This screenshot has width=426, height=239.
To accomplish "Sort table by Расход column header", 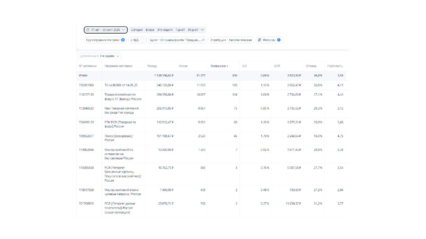I will 152,66.
